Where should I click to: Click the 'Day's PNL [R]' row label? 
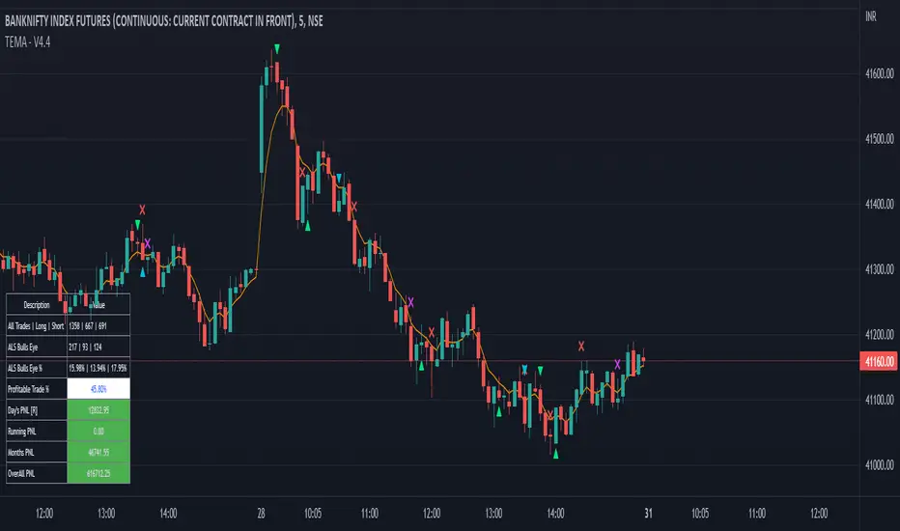(x=36, y=410)
